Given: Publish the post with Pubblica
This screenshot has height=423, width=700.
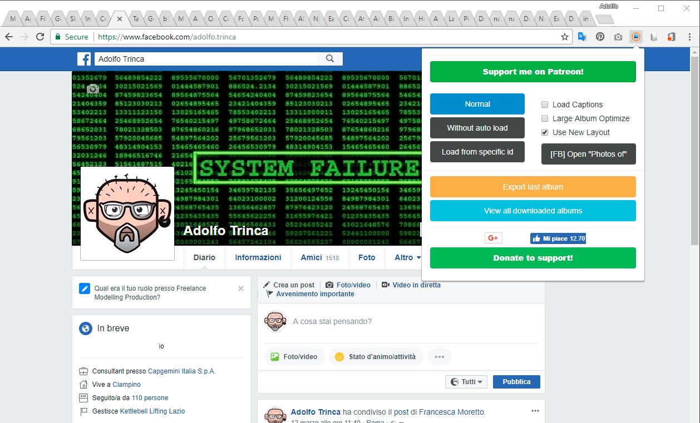Looking at the screenshot, I should coord(516,382).
